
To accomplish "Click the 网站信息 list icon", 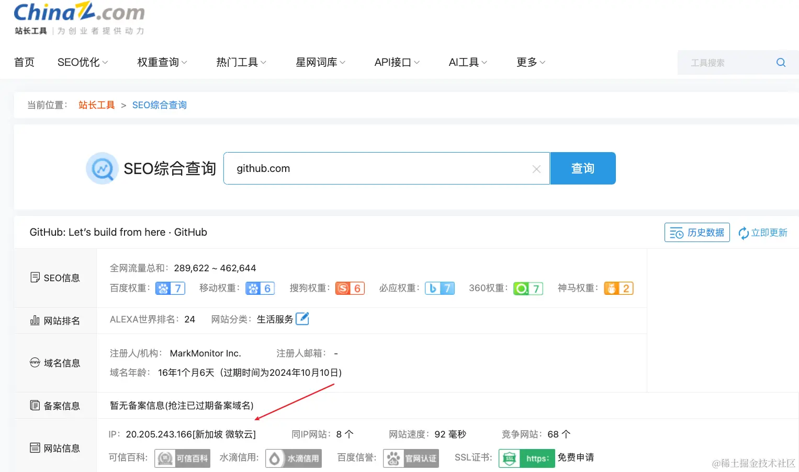I will point(35,447).
